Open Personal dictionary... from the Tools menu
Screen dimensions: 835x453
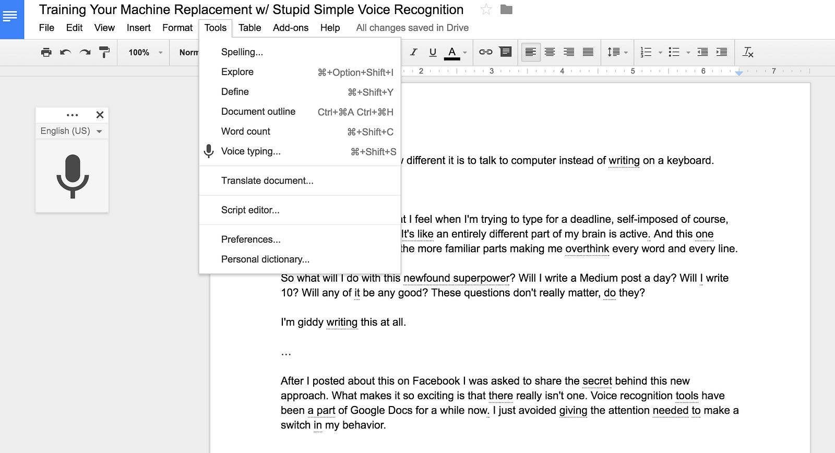[x=300, y=259]
